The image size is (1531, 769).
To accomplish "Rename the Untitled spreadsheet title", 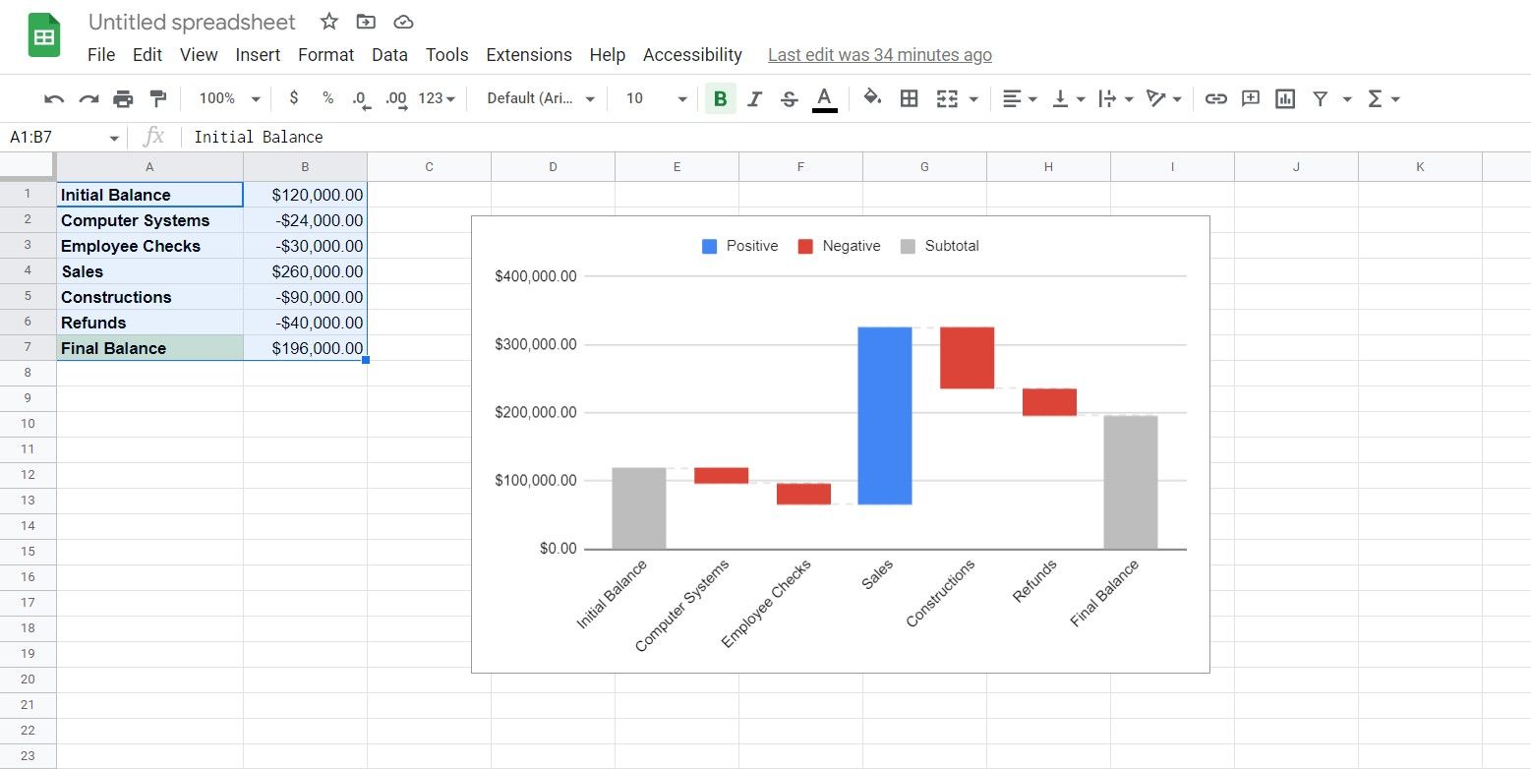I will point(192,22).
